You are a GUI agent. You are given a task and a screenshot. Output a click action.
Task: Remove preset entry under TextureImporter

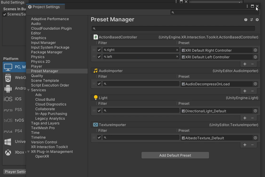pyautogui.click(x=252, y=145)
